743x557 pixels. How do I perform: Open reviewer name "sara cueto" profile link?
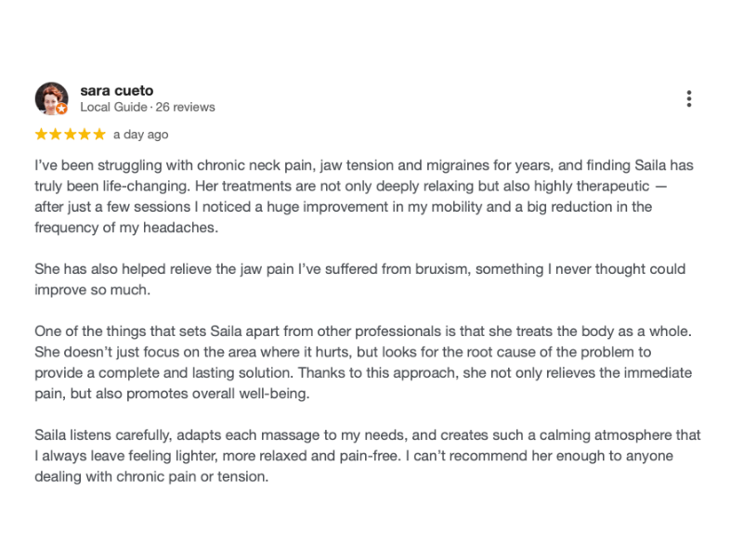[116, 91]
